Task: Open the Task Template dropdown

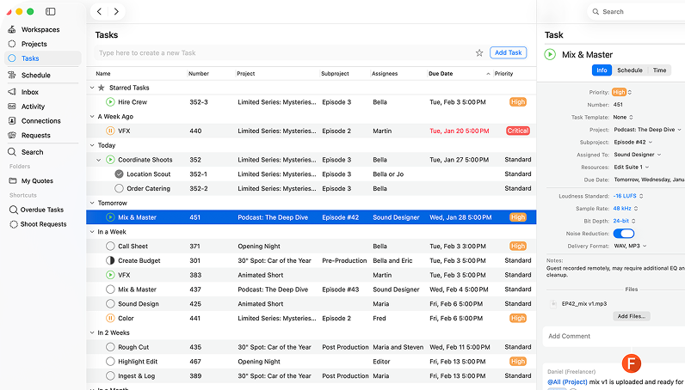Action: click(x=623, y=118)
